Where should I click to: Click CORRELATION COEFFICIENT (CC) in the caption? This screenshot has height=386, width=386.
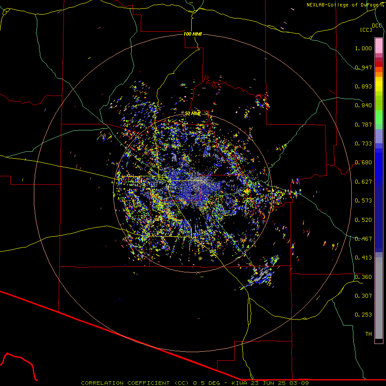coord(135,383)
